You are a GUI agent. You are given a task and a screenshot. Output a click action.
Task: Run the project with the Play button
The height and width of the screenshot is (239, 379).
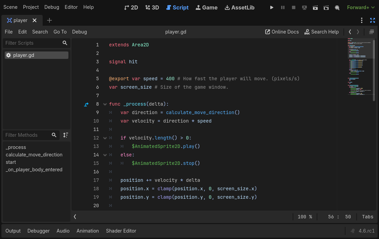(x=271, y=7)
